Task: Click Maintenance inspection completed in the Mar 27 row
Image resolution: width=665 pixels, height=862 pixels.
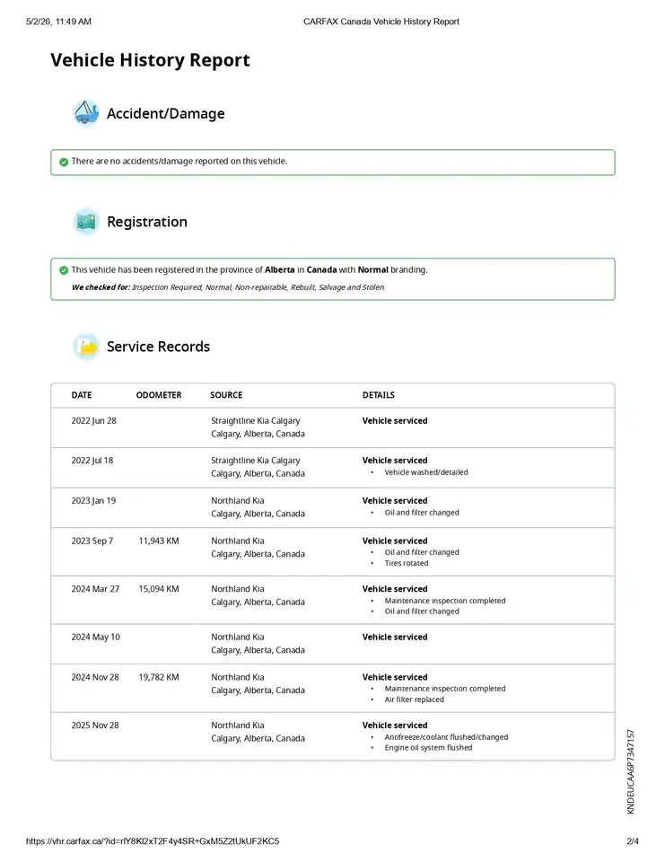Action: click(x=444, y=601)
